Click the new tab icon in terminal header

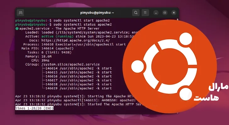click(x=20, y=13)
